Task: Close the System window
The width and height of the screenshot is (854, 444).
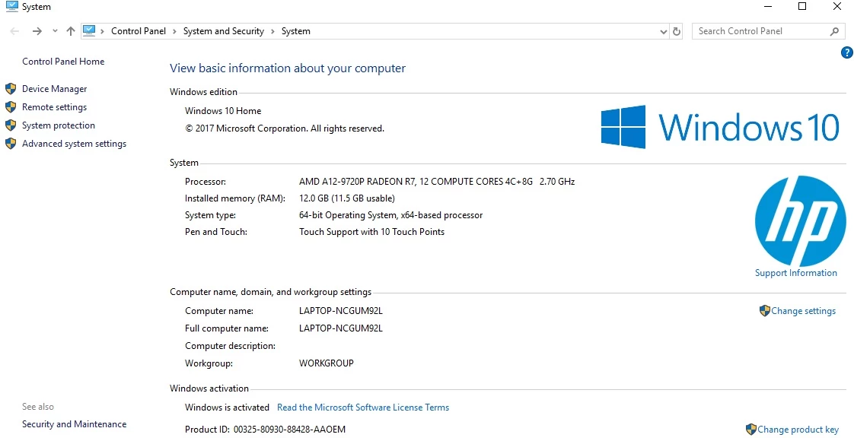Action: [837, 7]
